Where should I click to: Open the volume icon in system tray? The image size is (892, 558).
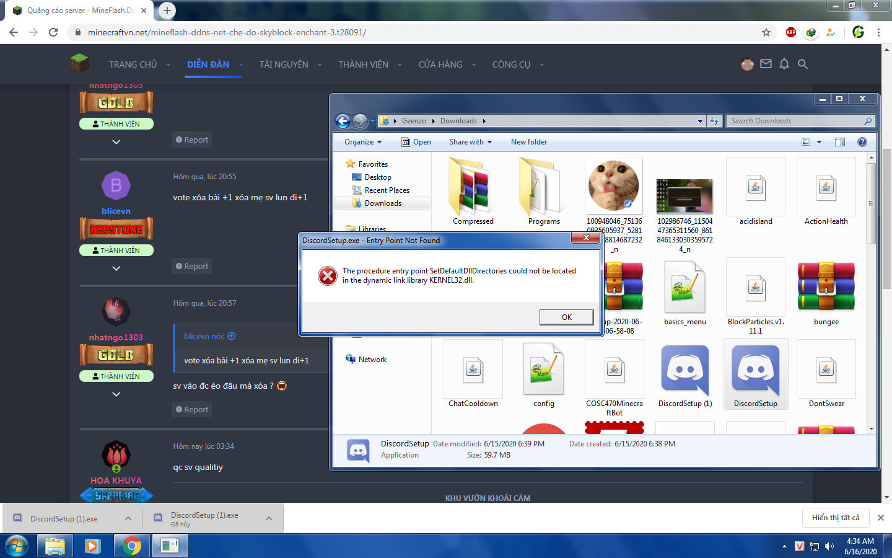tap(829, 546)
